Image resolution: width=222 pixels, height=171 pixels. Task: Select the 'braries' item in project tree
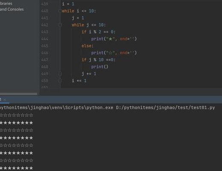pos(6,3)
